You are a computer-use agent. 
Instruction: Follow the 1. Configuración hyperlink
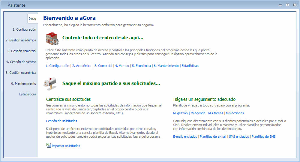coord(57,66)
